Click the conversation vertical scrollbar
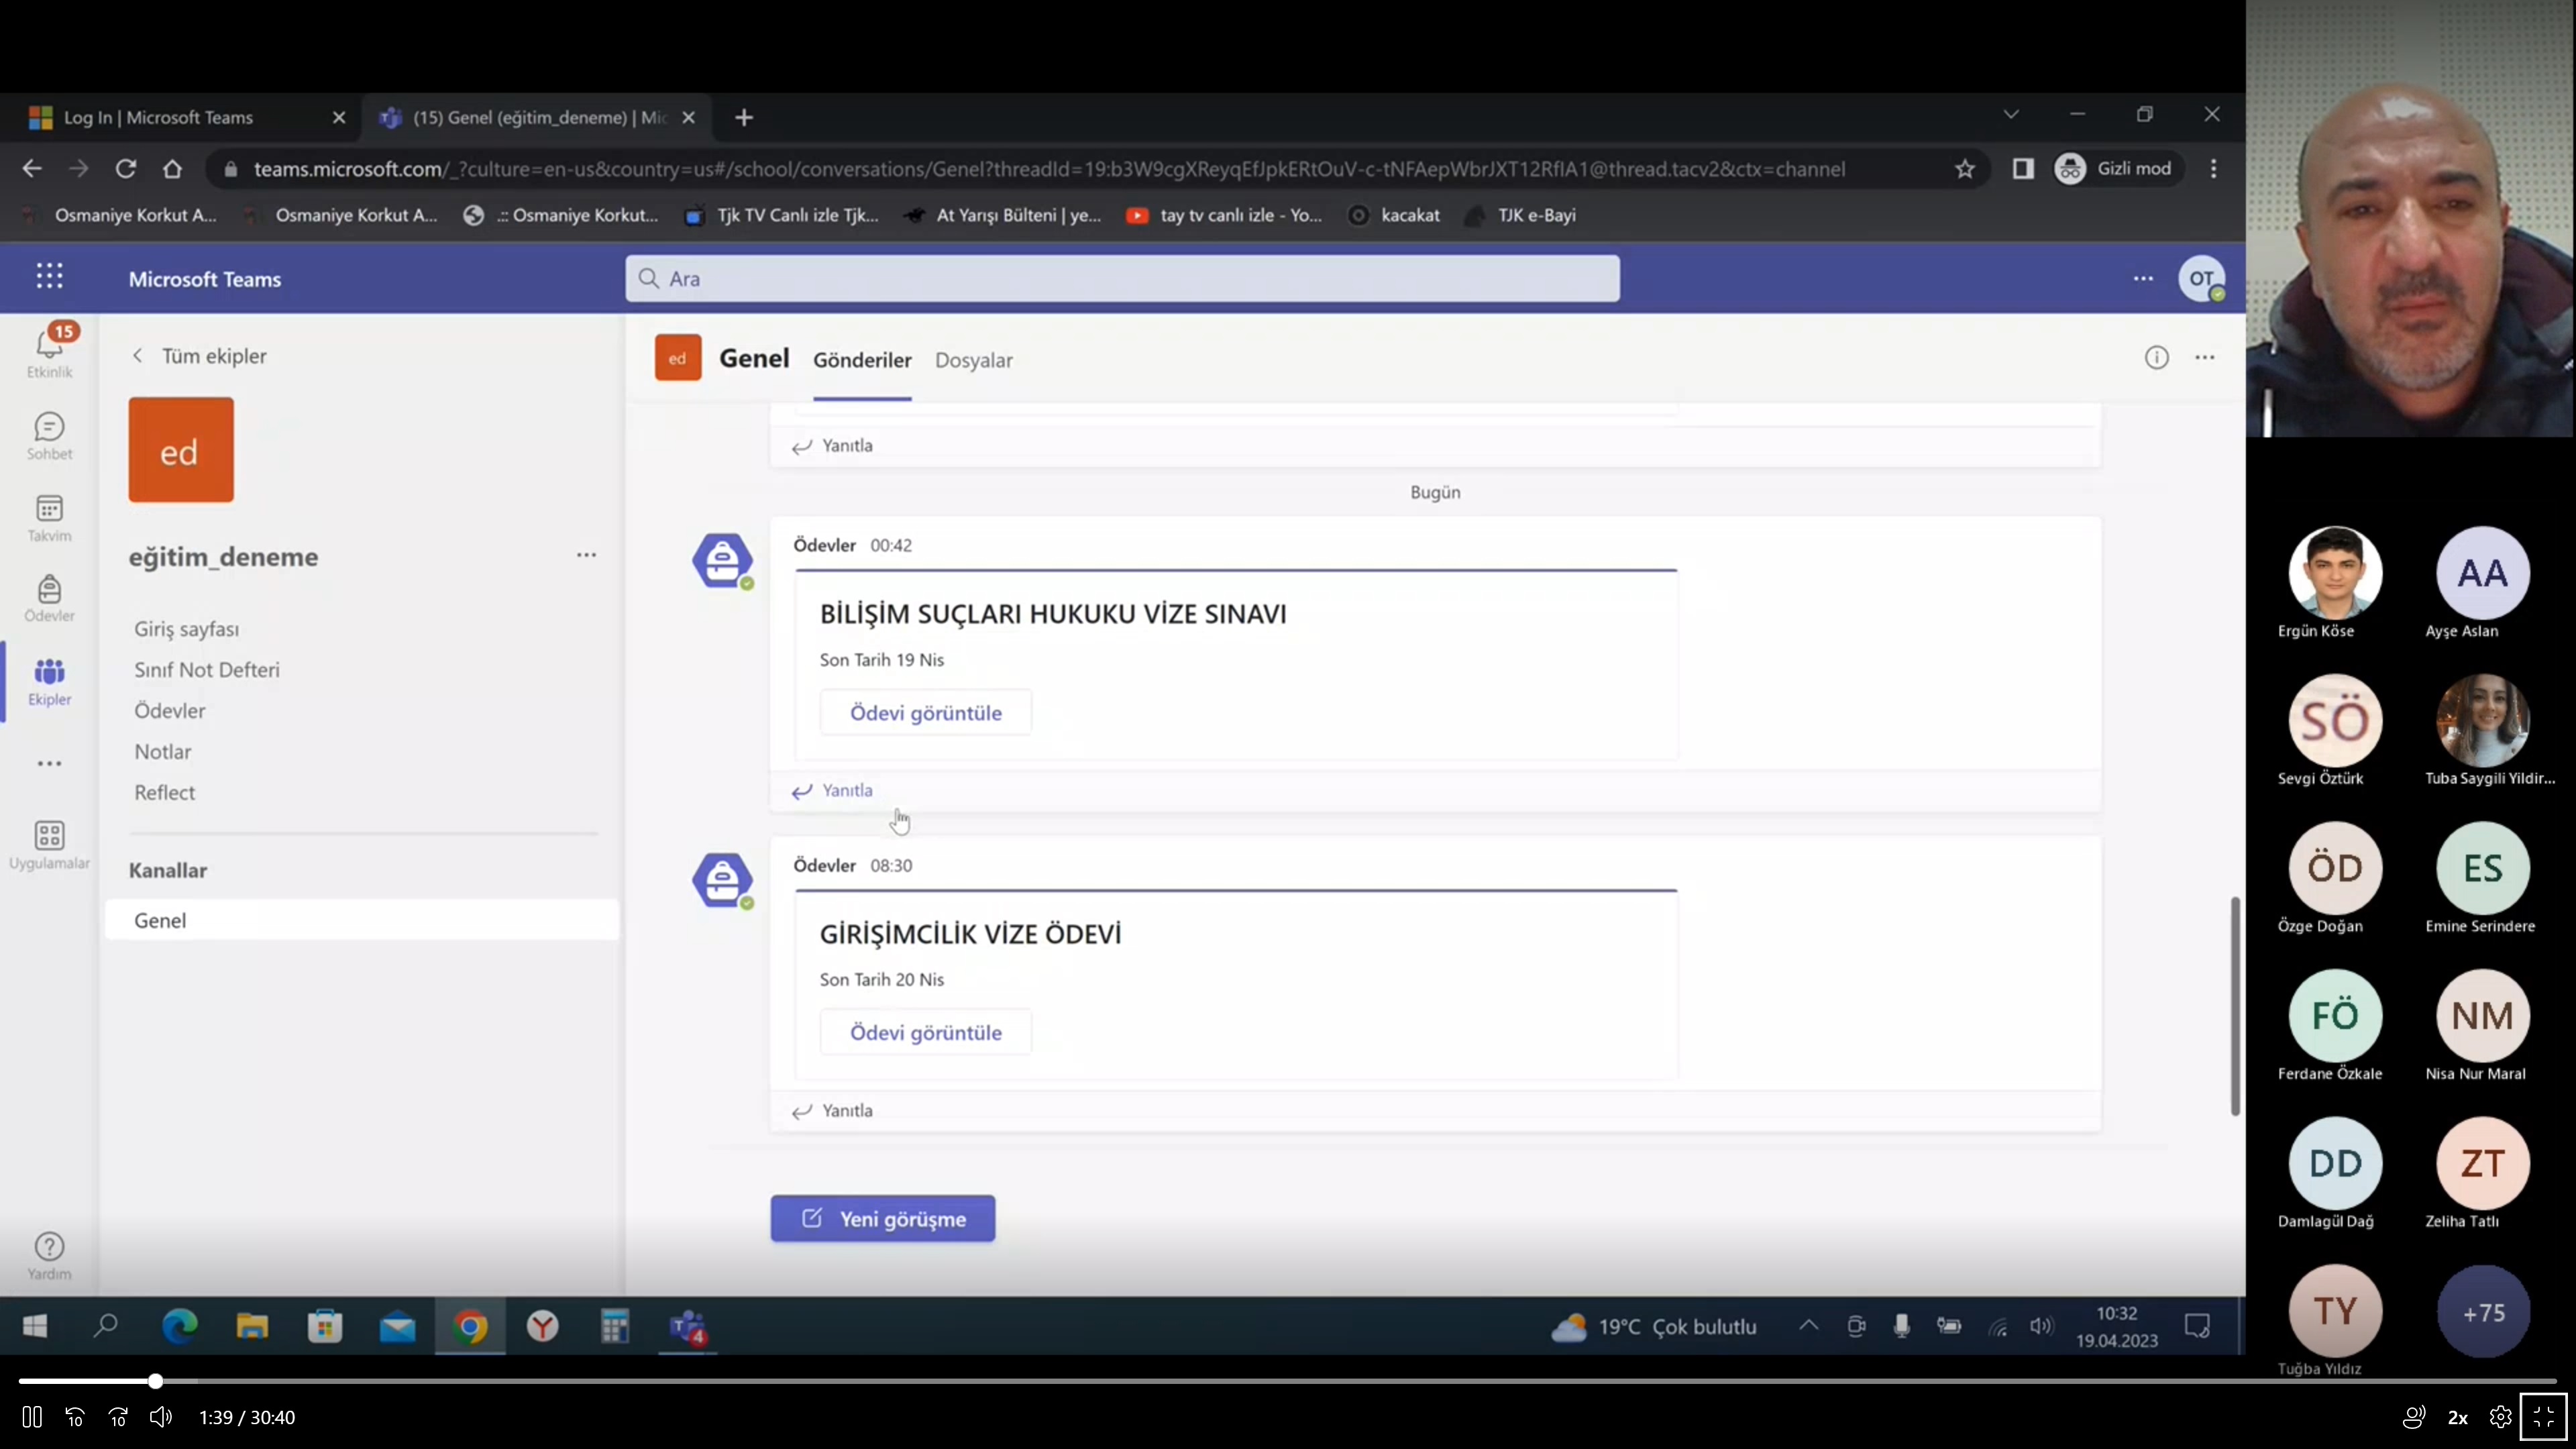This screenshot has height=1449, width=2576. (2235, 1005)
